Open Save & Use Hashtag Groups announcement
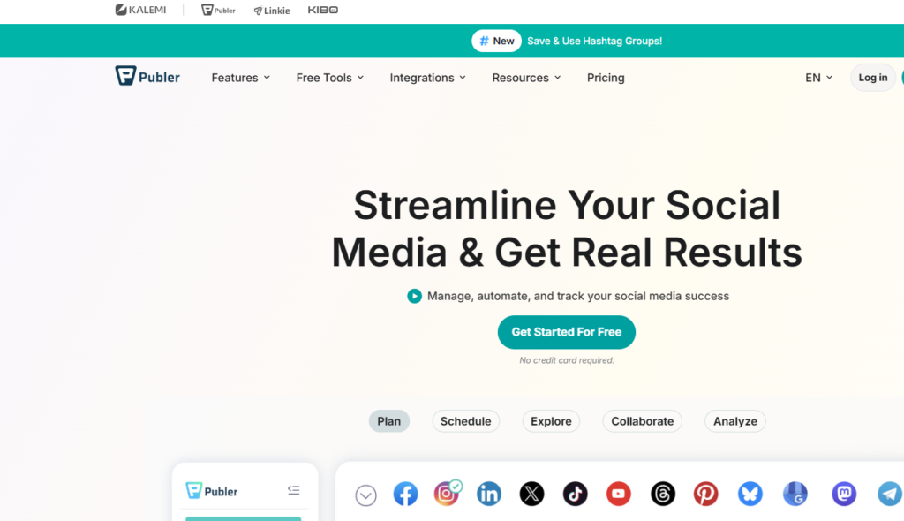The width and height of the screenshot is (904, 521). 594,41
